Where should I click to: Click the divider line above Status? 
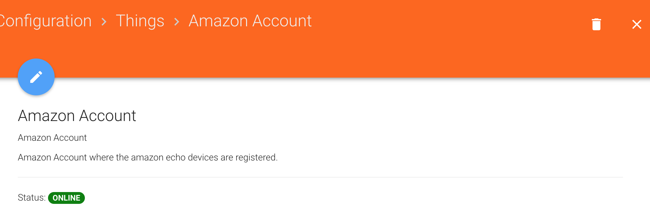(320, 177)
